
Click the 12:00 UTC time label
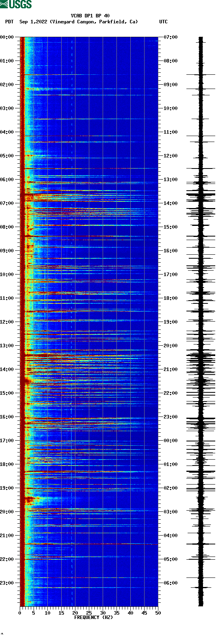171,156
